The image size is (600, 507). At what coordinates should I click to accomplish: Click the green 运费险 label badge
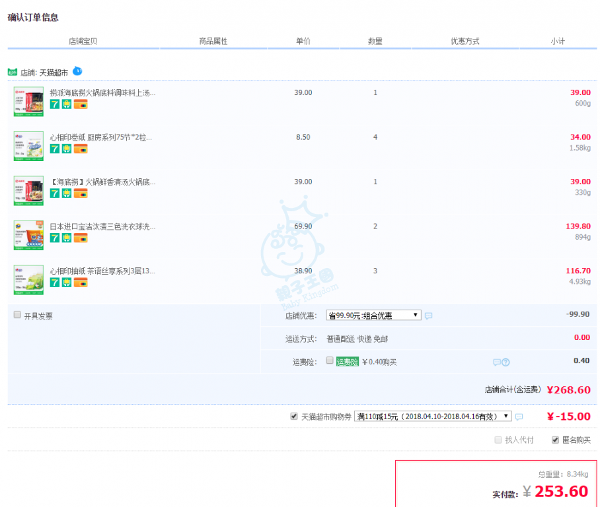pyautogui.click(x=347, y=362)
